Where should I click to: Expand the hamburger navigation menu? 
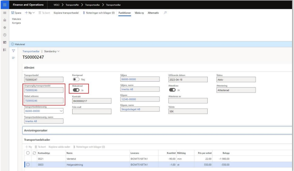click(x=5, y=13)
